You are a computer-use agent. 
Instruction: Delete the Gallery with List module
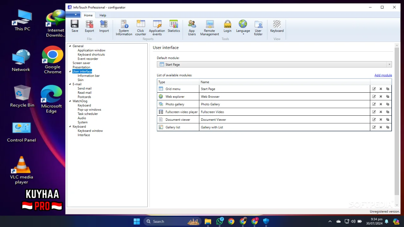click(381, 127)
